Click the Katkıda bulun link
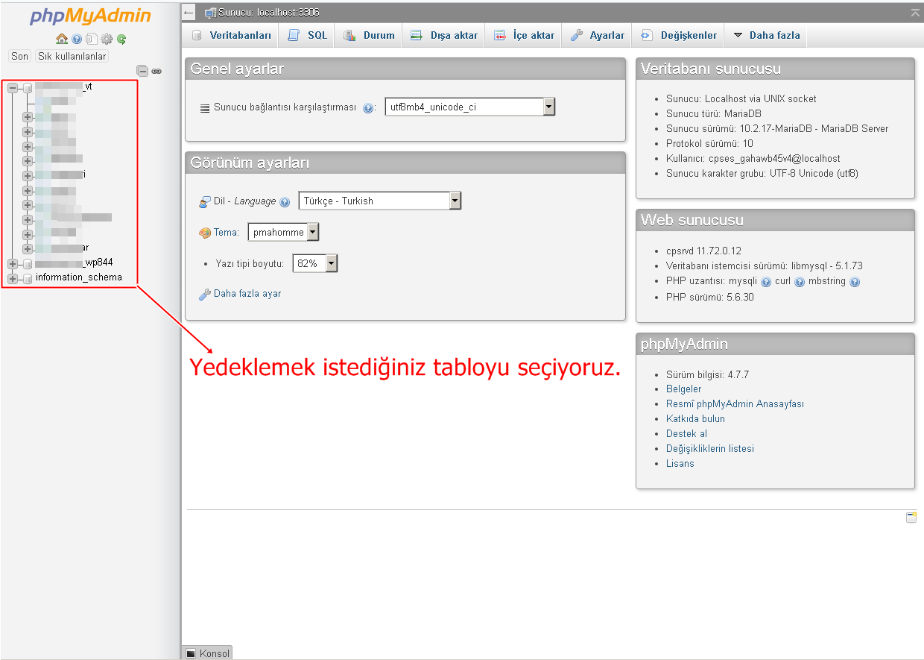924x660 pixels. click(695, 419)
